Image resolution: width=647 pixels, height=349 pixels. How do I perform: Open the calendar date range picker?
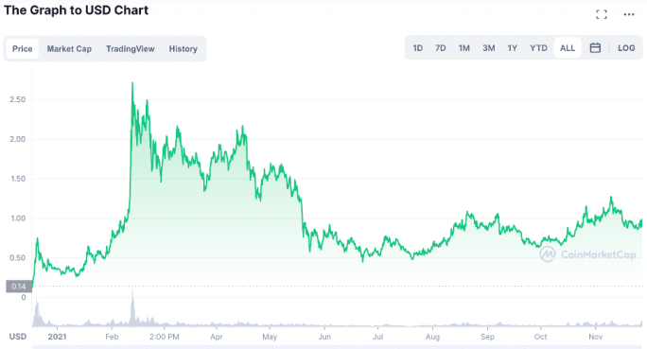595,48
